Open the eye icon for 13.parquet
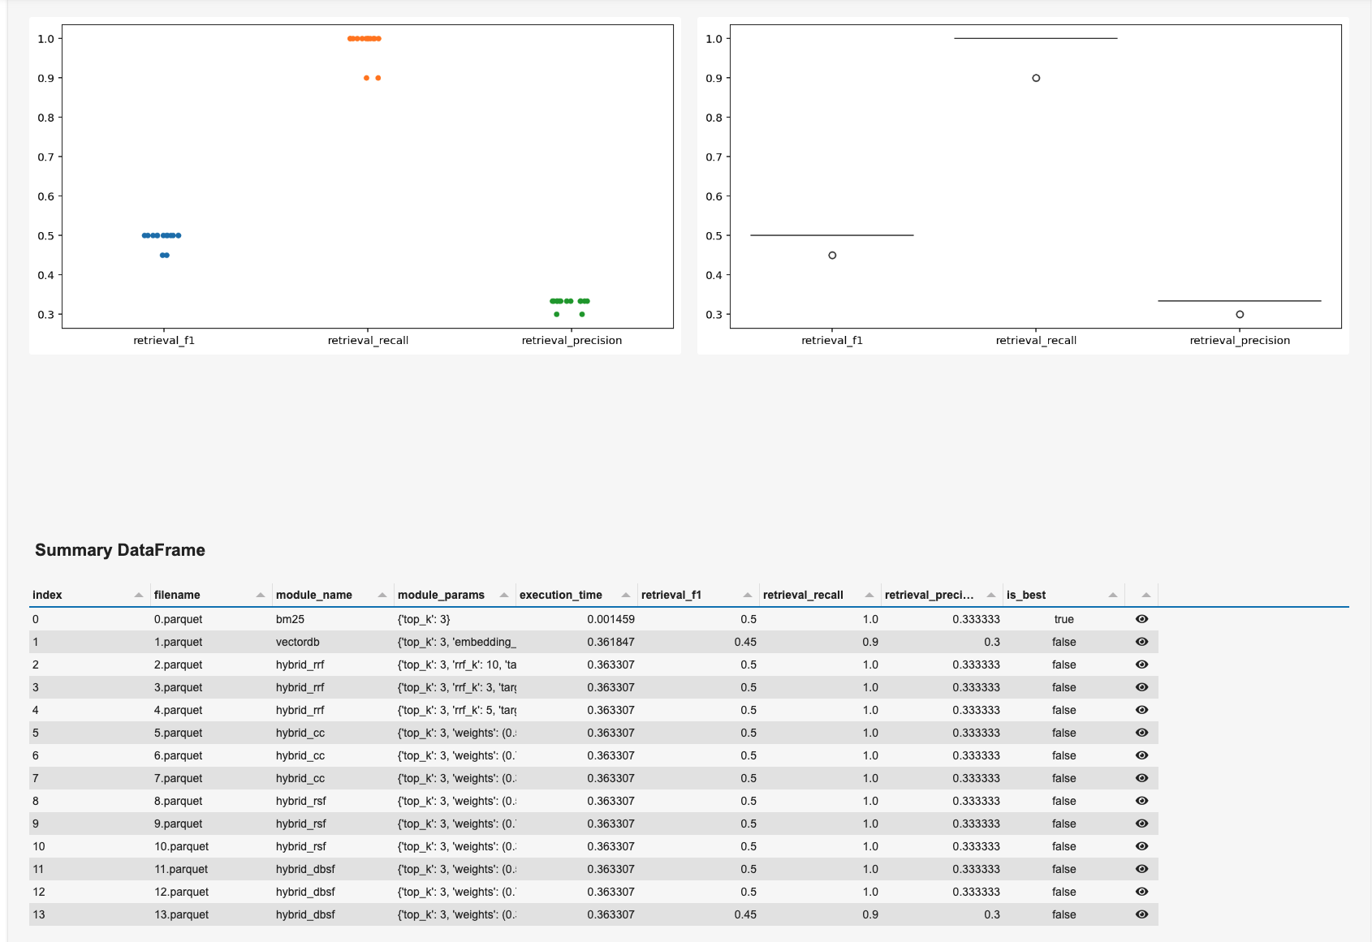The image size is (1372, 942). point(1141,914)
